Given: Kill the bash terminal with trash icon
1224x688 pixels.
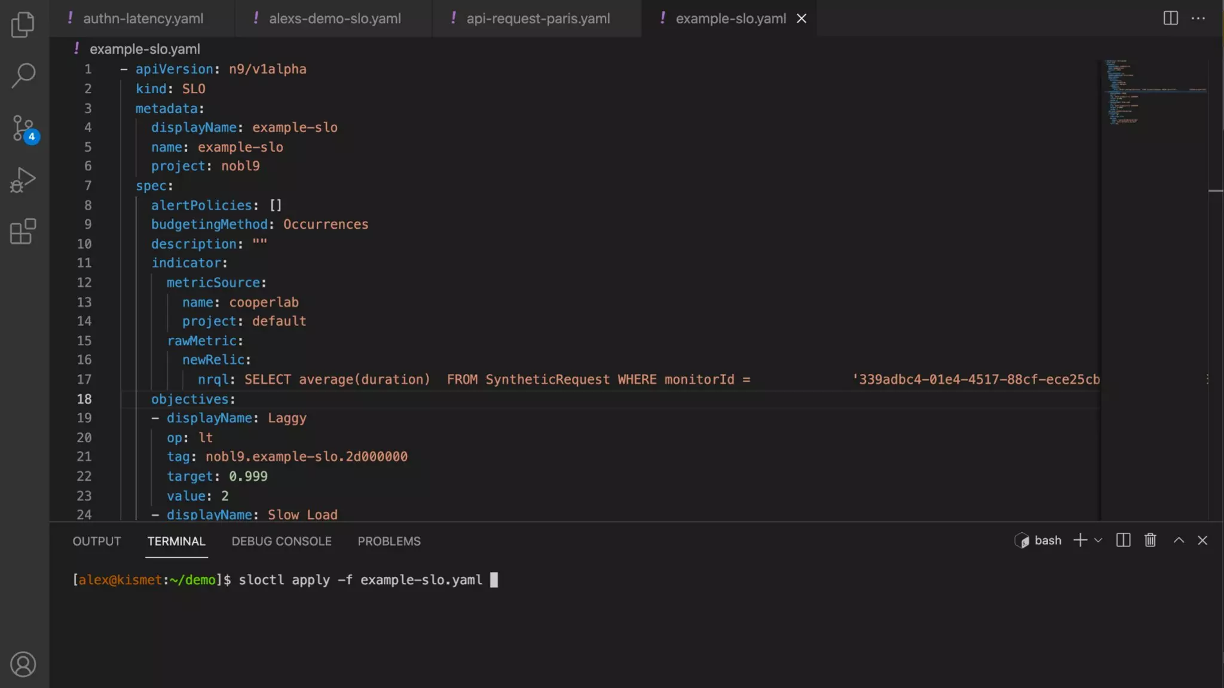Looking at the screenshot, I should coord(1150,540).
